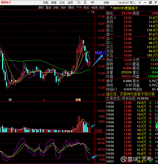
Task: Click the 卖五 price 13.93
Action: click(x=128, y=18)
